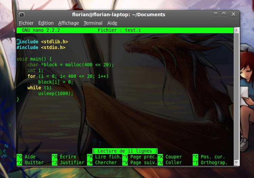Click the window title bar text
Image resolution: width=254 pixels, height=178 pixels.
(x=119, y=15)
